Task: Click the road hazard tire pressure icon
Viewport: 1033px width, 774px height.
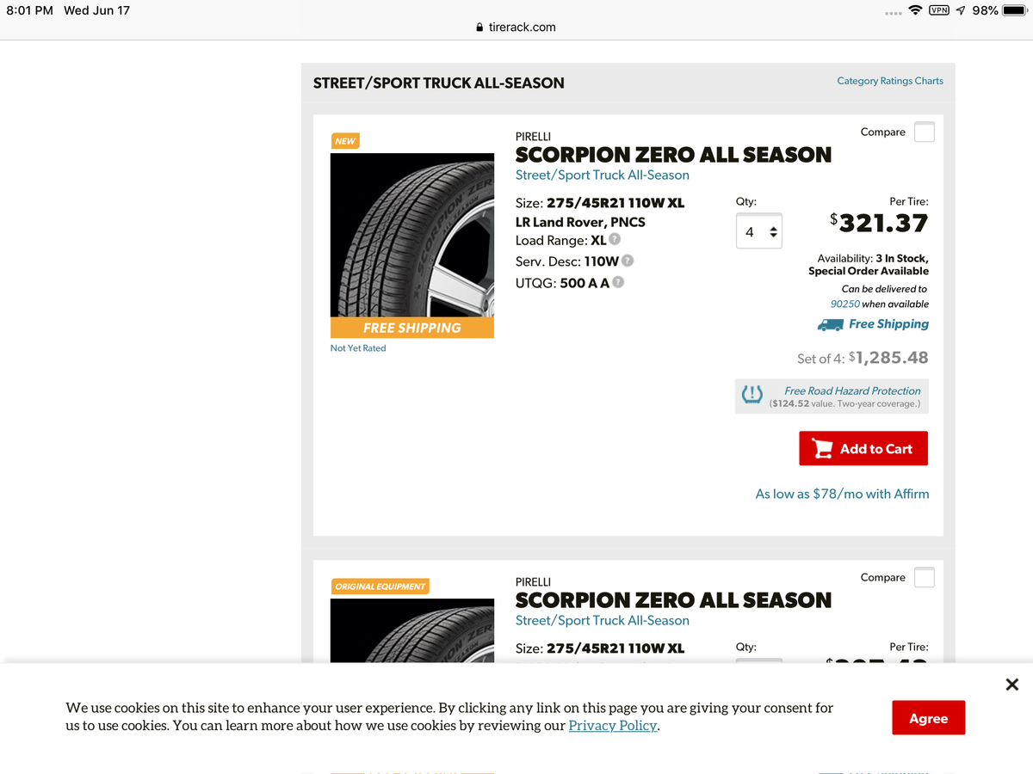Action: pyautogui.click(x=752, y=396)
